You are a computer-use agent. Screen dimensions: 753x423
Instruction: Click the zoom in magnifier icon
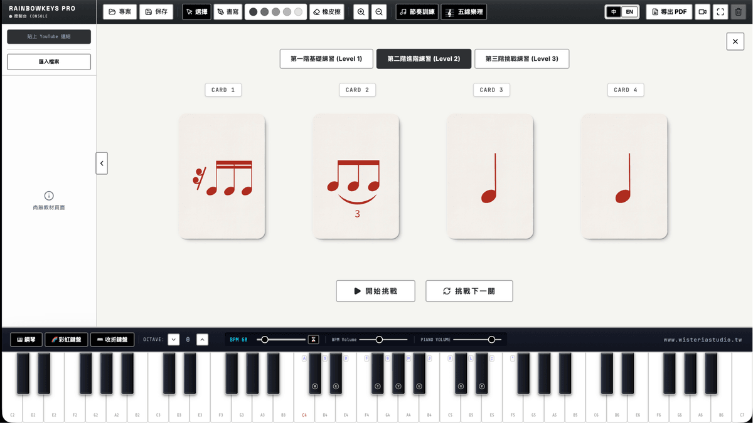[361, 12]
